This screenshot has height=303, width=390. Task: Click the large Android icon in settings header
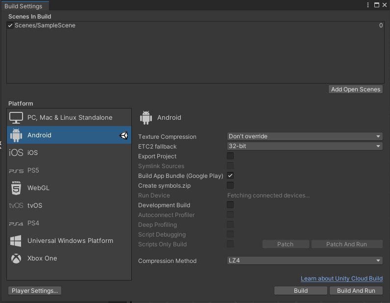[146, 118]
